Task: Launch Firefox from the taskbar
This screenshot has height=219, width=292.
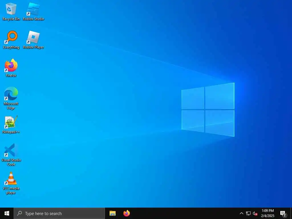Action: pyautogui.click(x=127, y=213)
